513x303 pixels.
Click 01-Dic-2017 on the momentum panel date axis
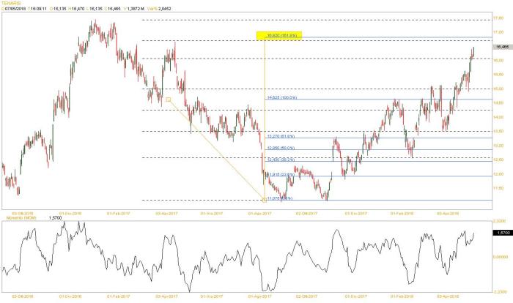[355, 296]
